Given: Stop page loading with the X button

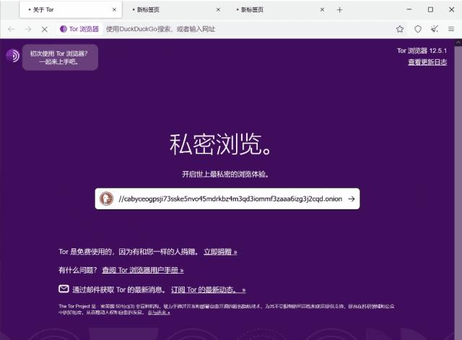Looking at the screenshot, I should click(x=45, y=29).
